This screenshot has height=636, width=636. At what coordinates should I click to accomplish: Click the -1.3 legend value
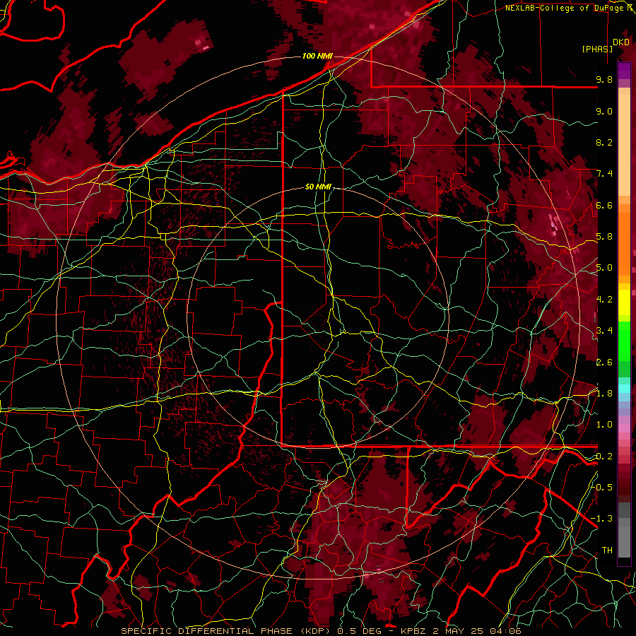click(x=602, y=519)
